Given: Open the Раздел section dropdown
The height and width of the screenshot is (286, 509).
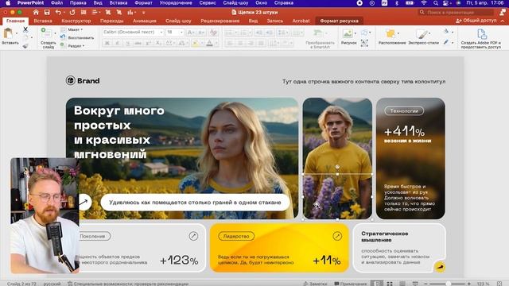Looking at the screenshot, I should pos(72,46).
